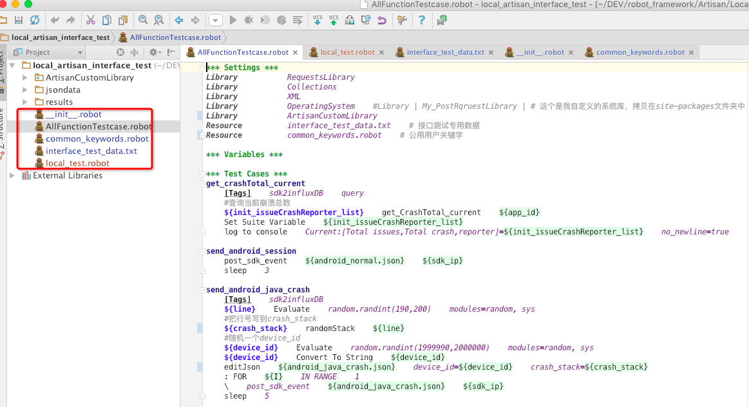
Task: Click the Save All toolbar icon
Action: [x=19, y=21]
